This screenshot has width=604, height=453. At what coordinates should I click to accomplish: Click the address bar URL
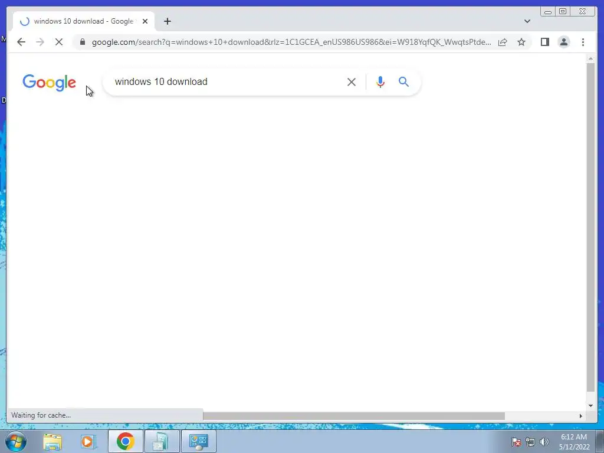pos(291,42)
